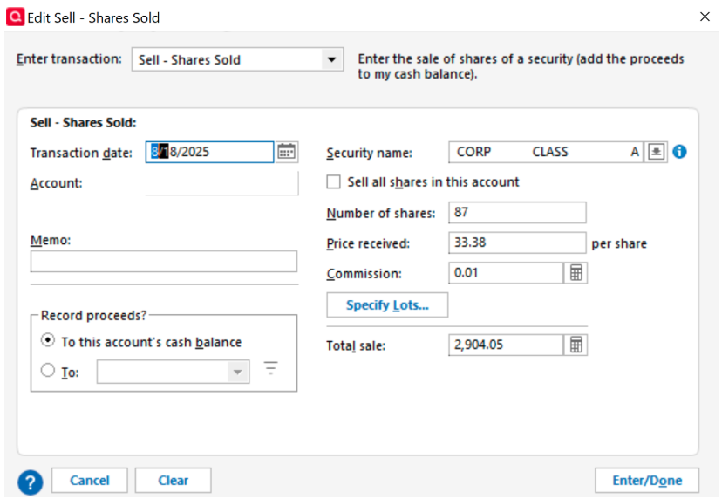Click into the Memo field
The width and height of the screenshot is (722, 499).
tap(164, 262)
